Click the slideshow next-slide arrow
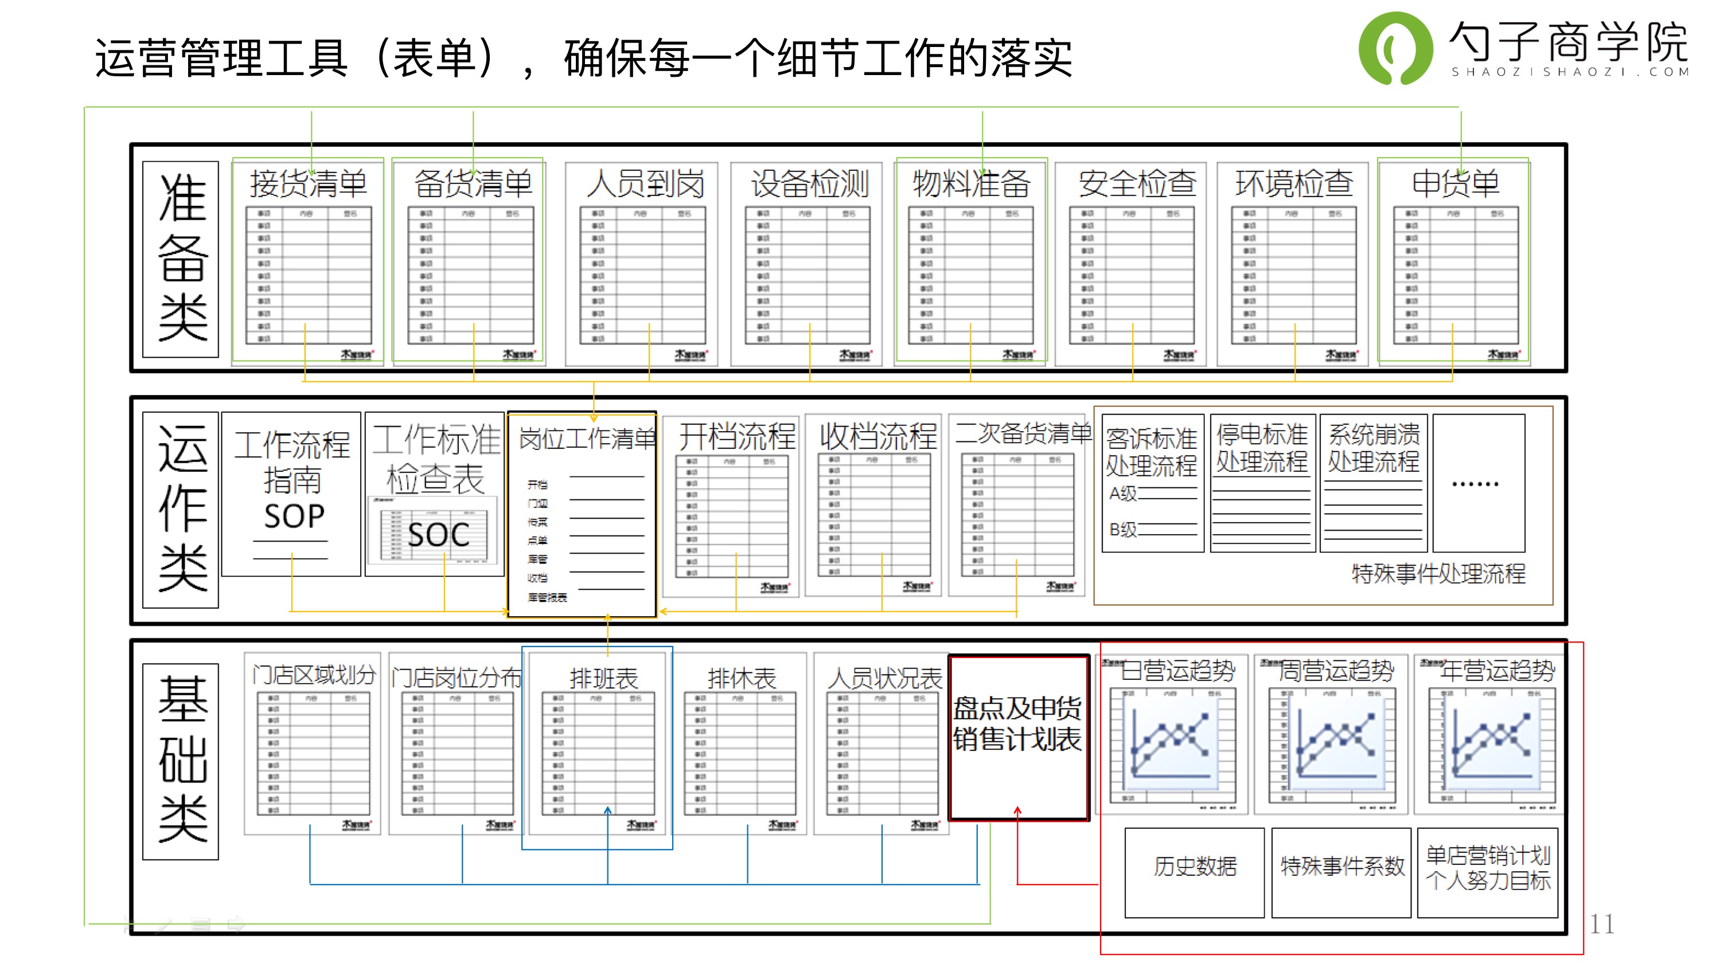Viewport: 1720px width, 967px height. tap(237, 925)
